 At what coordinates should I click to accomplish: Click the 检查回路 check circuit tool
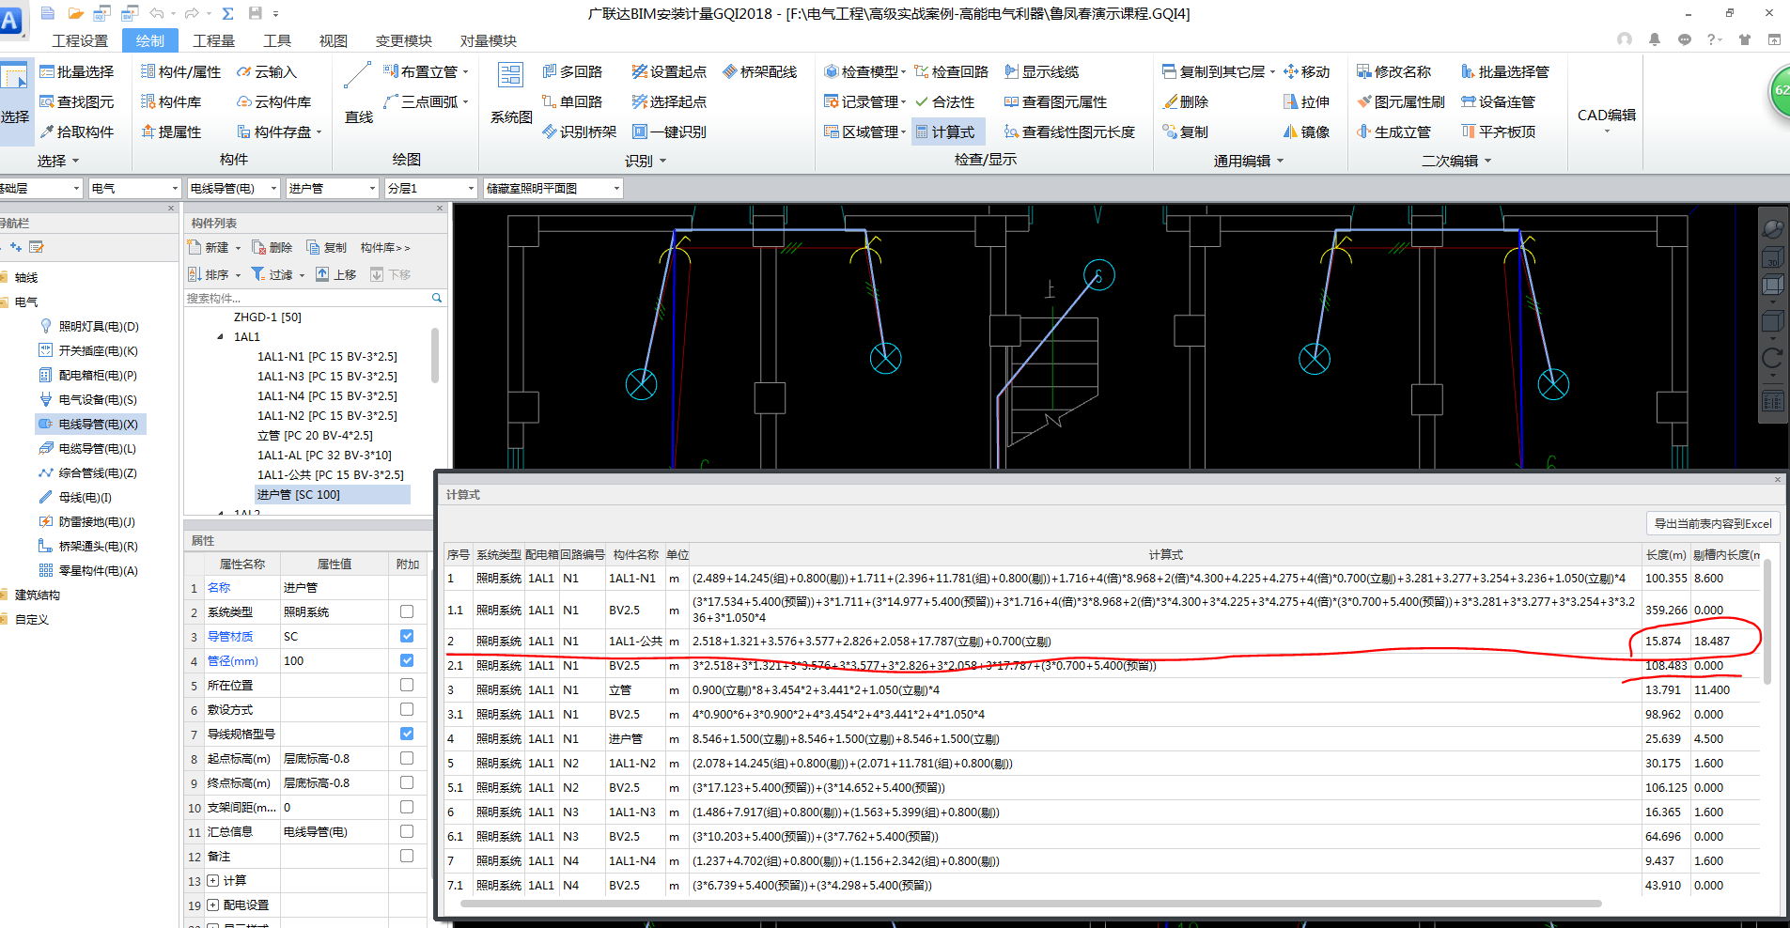click(951, 71)
